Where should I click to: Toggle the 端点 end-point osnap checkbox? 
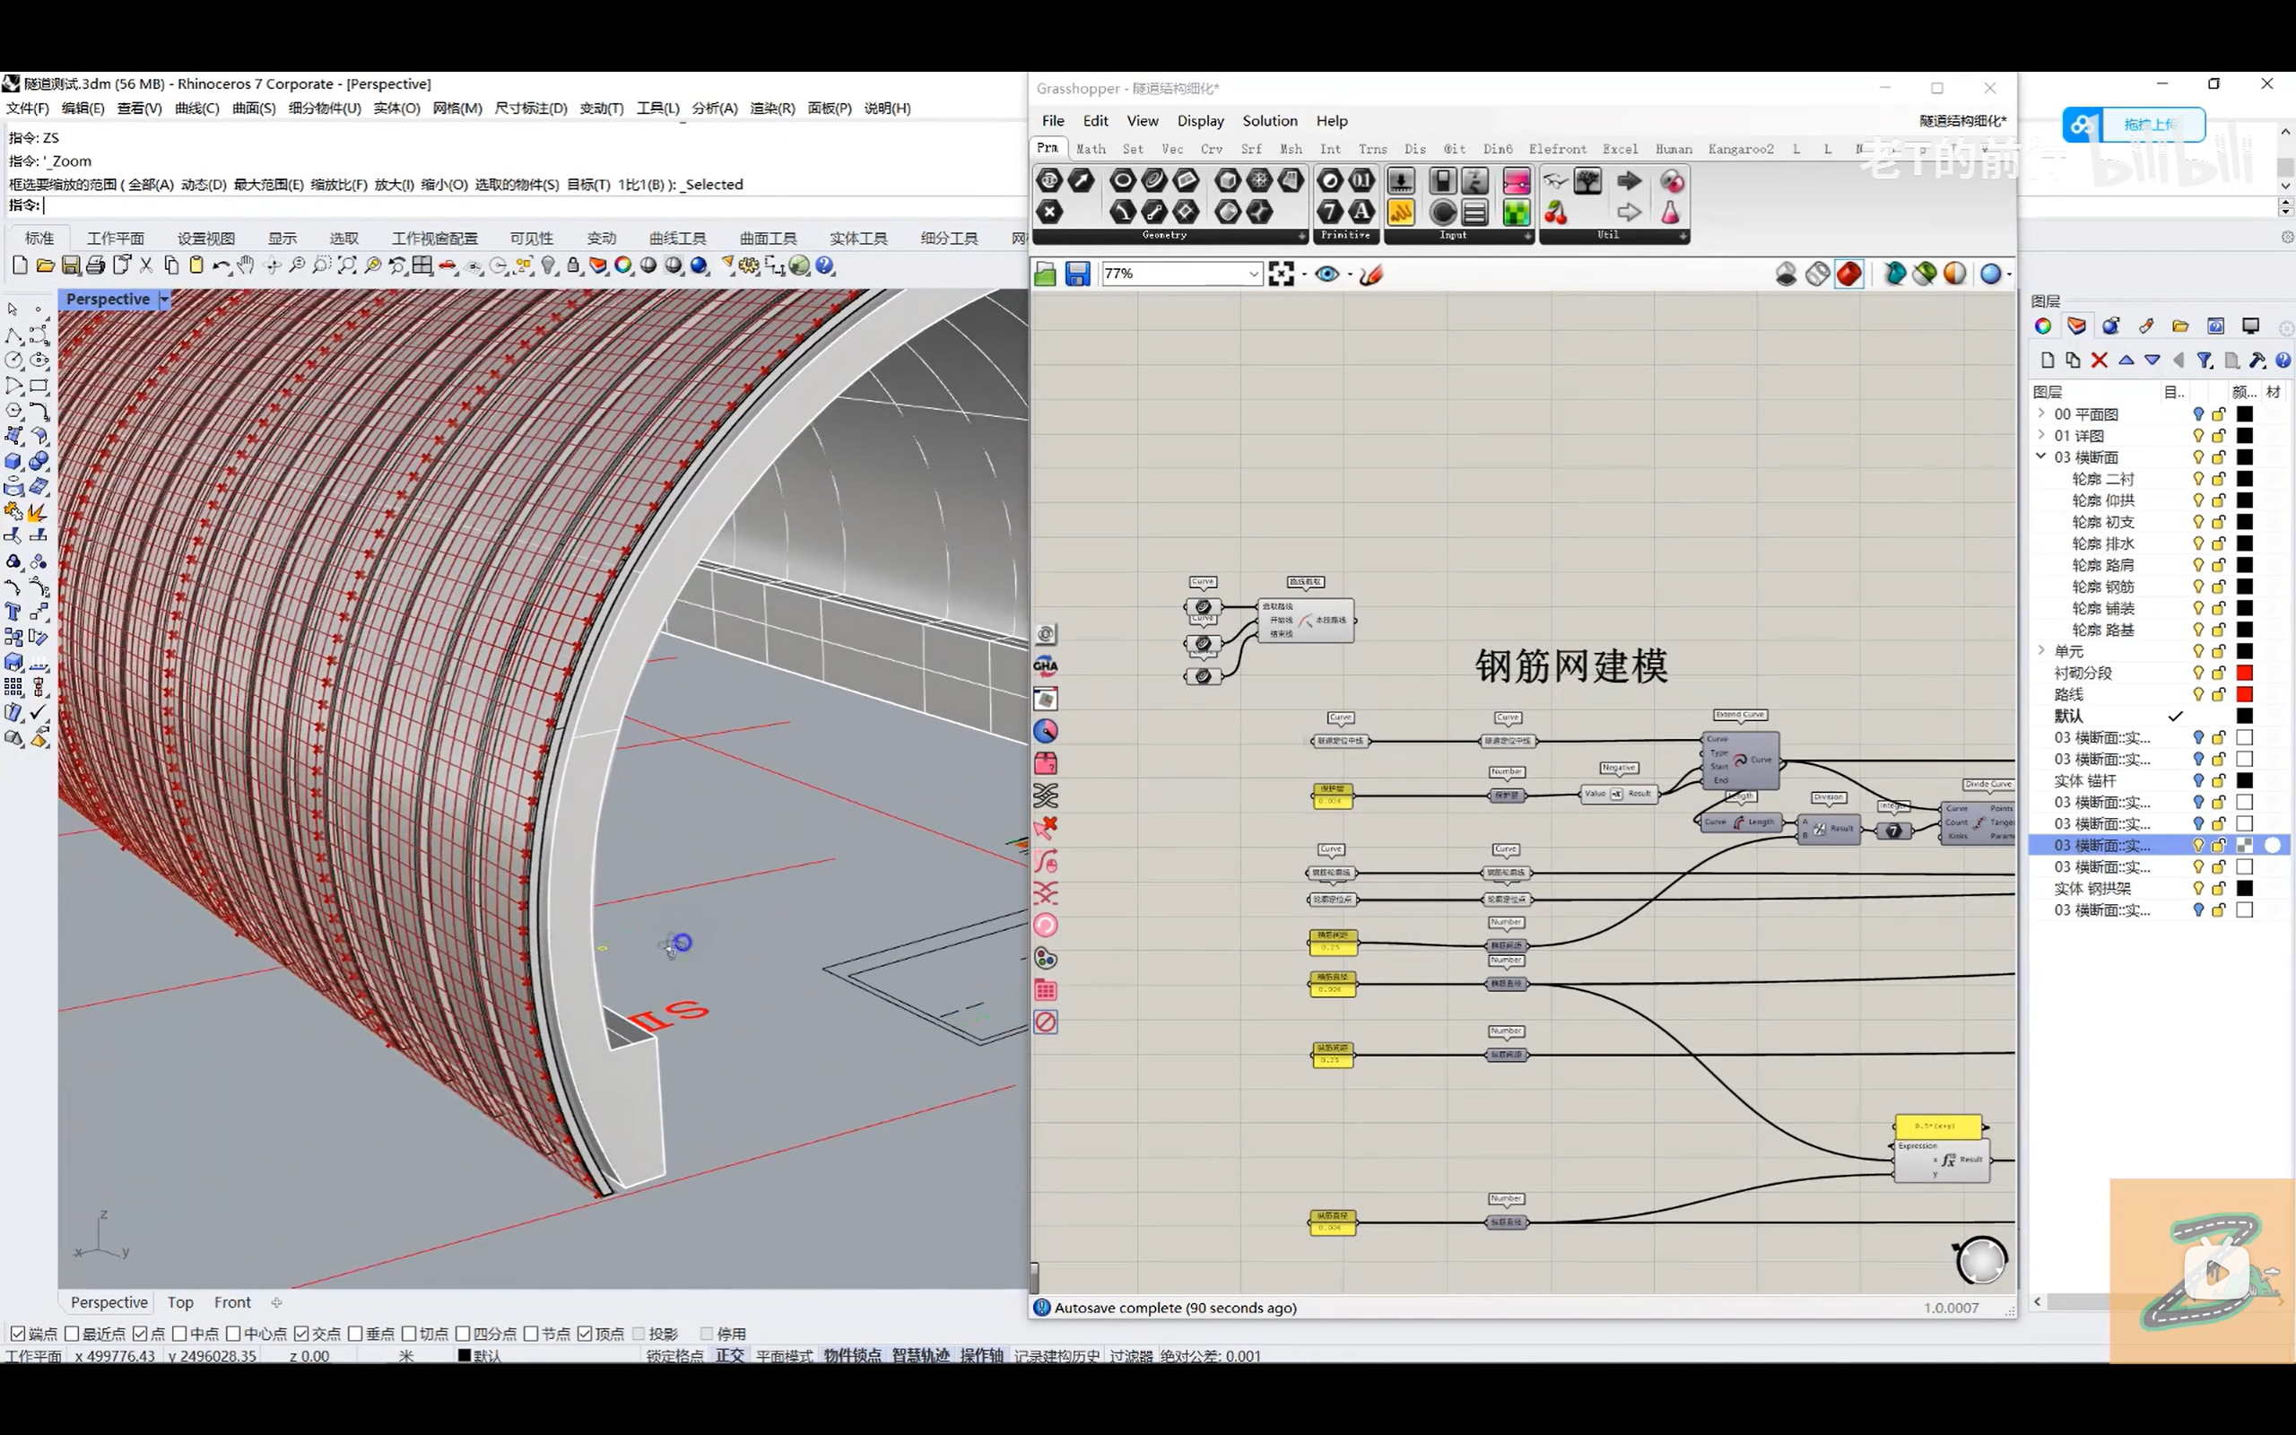[18, 1334]
